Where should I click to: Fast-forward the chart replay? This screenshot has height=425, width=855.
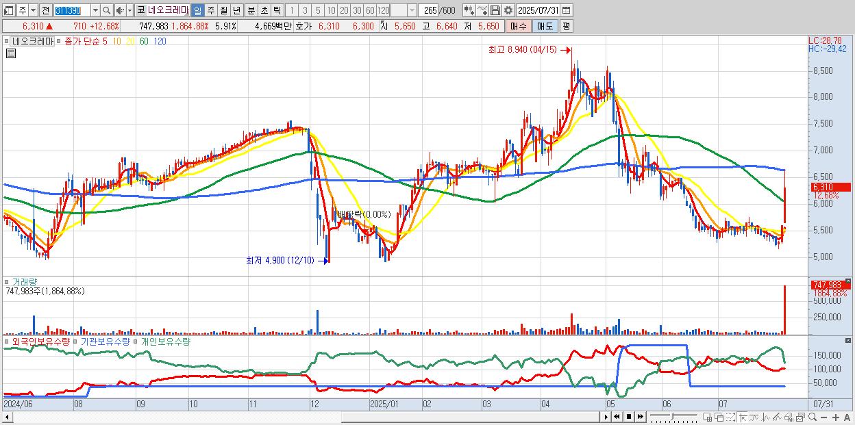click(x=640, y=417)
